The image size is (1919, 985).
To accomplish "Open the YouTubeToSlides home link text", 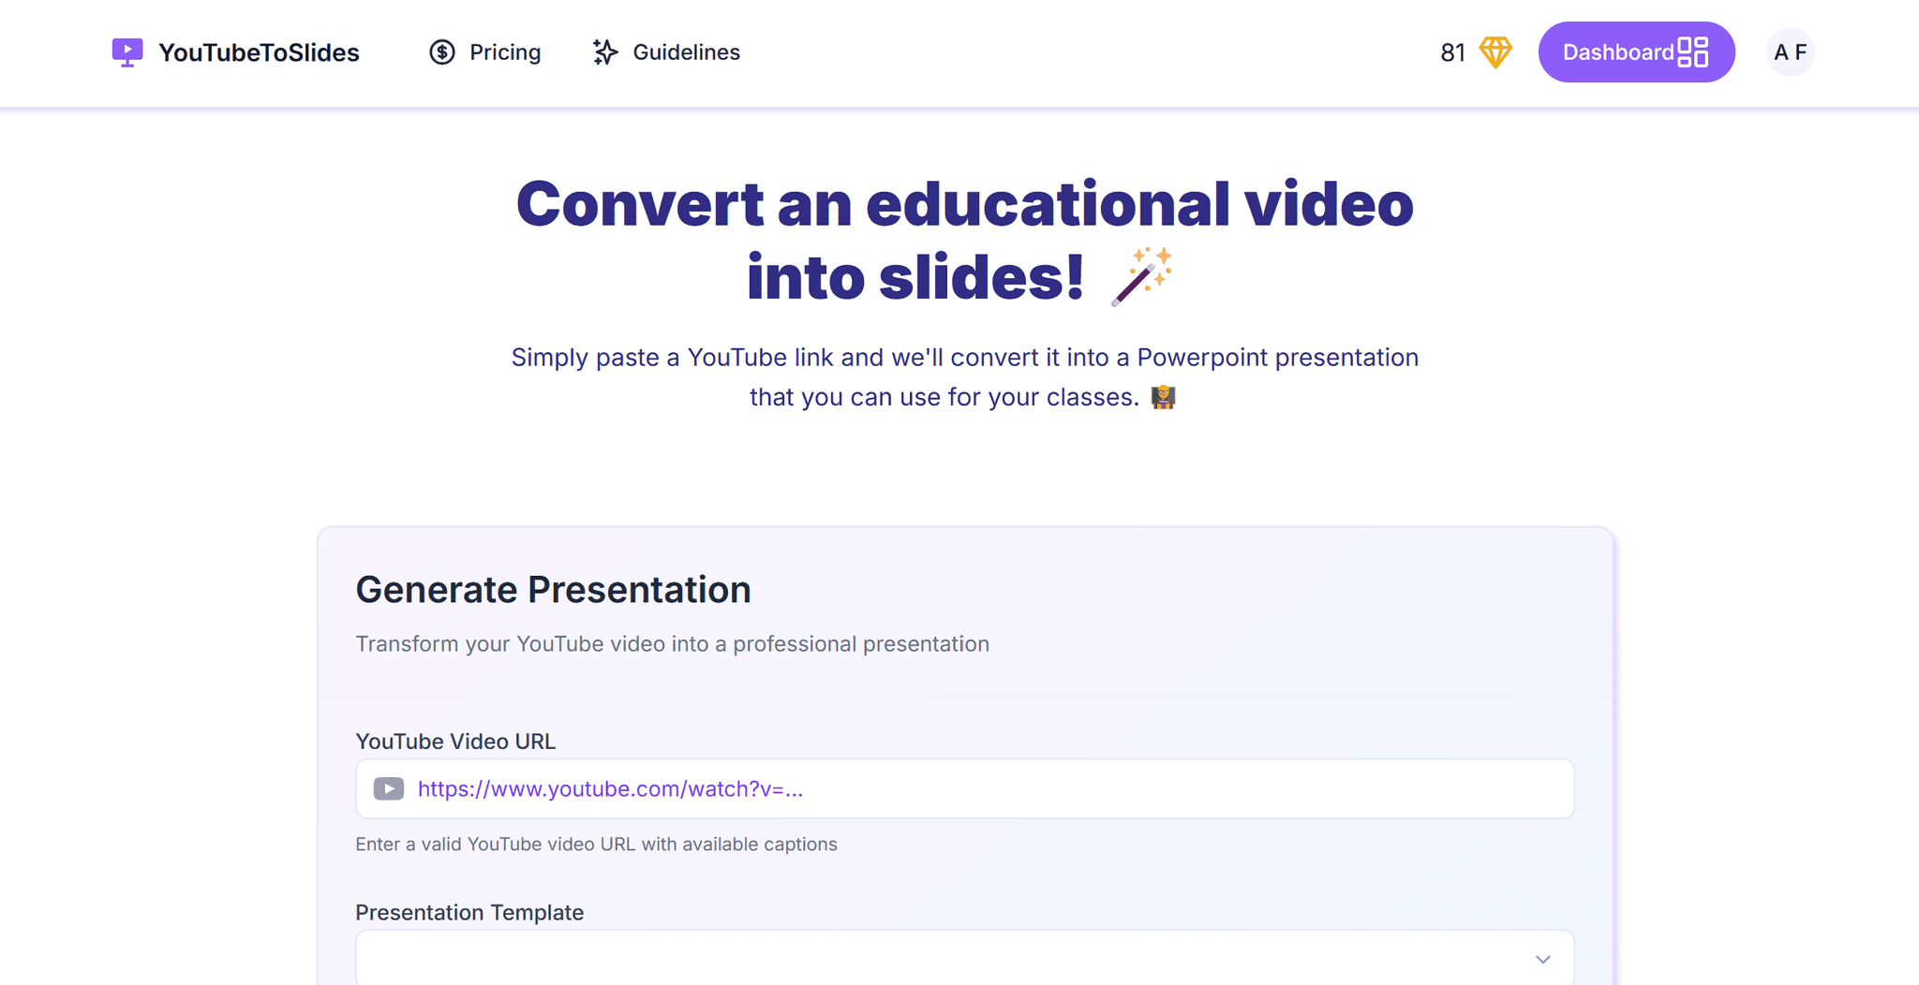I will [x=259, y=52].
